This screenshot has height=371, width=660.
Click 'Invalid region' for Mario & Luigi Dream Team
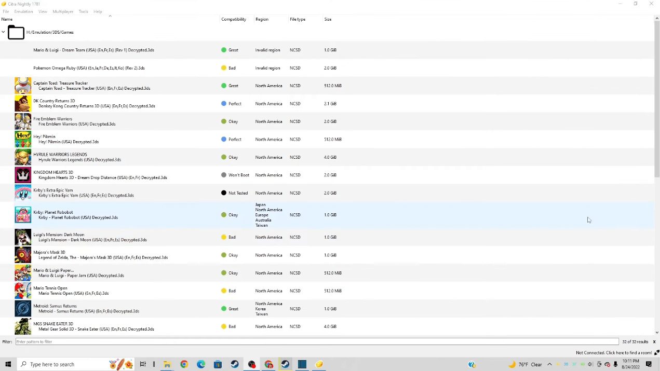click(x=267, y=50)
